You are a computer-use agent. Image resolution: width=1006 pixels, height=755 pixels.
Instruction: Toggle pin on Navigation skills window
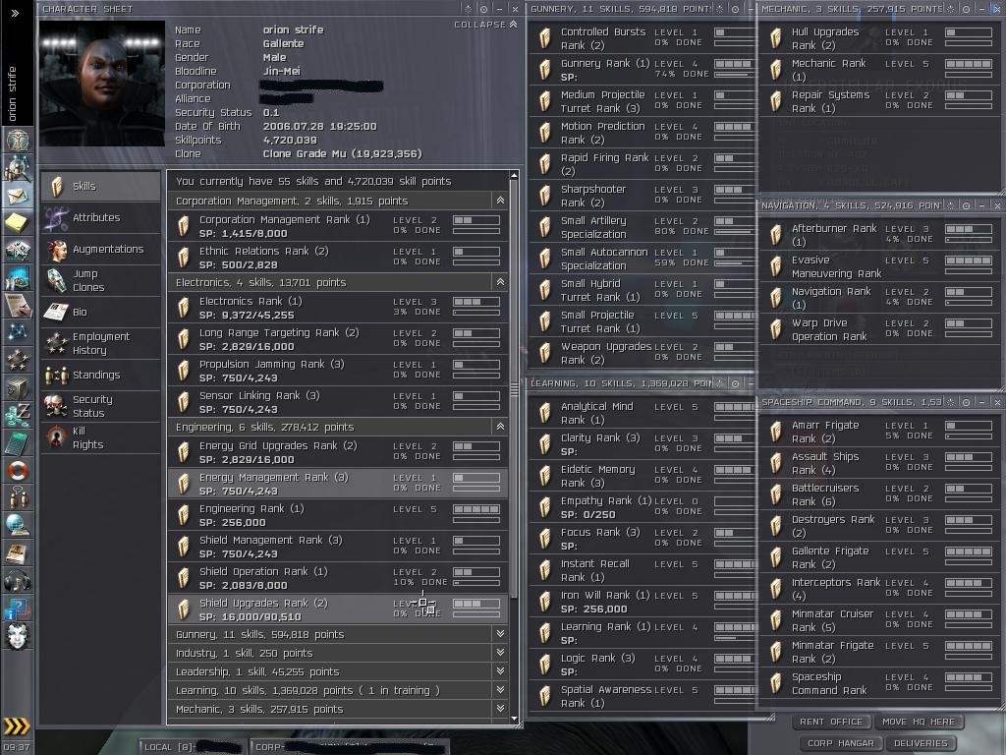point(950,205)
